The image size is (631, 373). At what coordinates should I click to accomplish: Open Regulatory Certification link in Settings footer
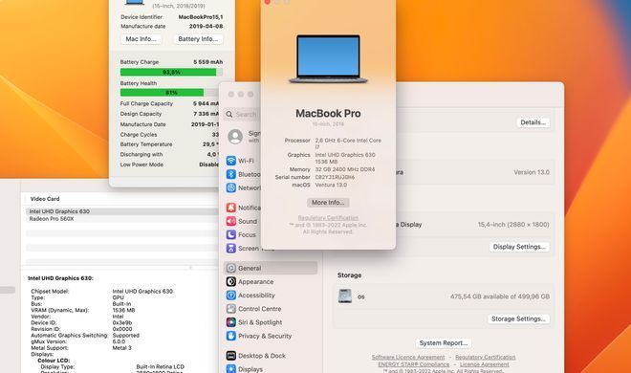click(x=486, y=357)
